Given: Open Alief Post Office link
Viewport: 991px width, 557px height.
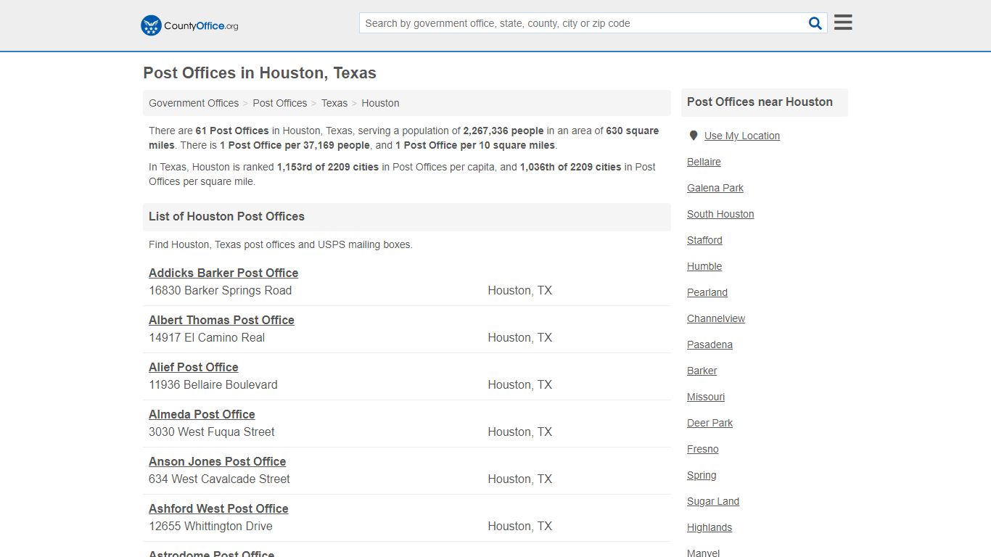Looking at the screenshot, I should click(194, 367).
